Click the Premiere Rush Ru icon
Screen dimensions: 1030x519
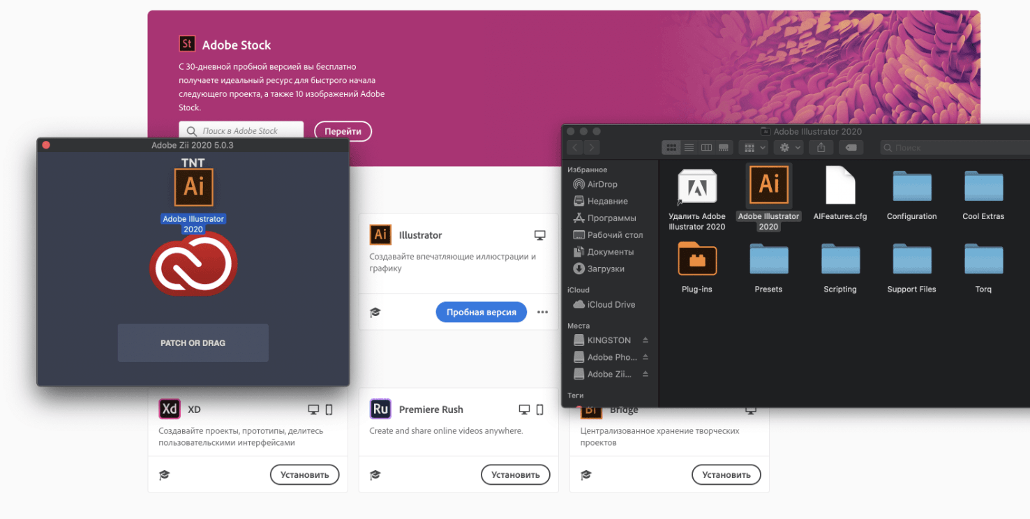[x=380, y=409]
